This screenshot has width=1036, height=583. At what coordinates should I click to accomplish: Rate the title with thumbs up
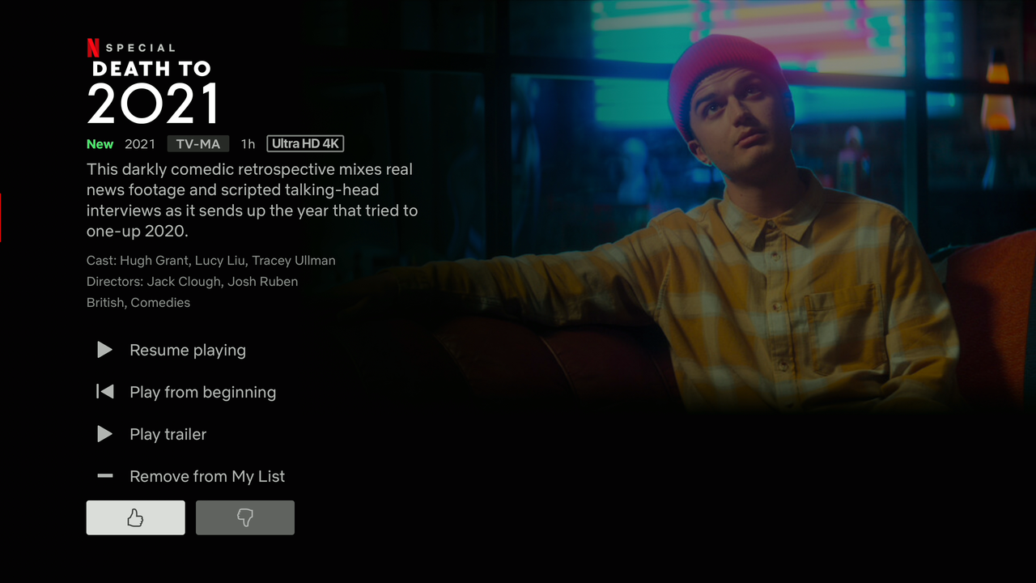pyautogui.click(x=135, y=517)
